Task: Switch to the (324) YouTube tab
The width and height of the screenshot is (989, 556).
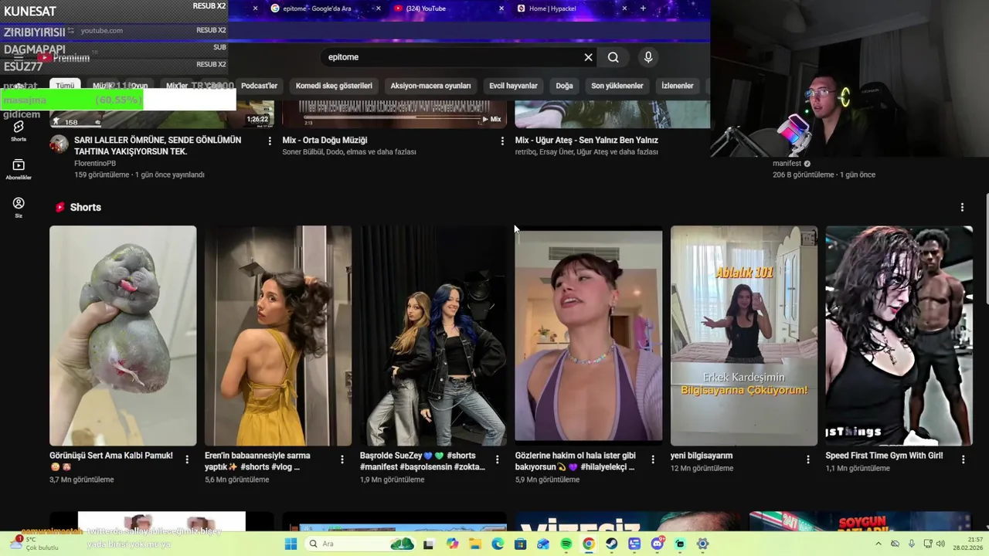Action: [448, 8]
